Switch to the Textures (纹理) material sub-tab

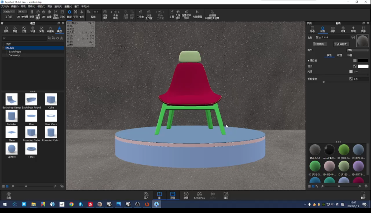pos(339,55)
